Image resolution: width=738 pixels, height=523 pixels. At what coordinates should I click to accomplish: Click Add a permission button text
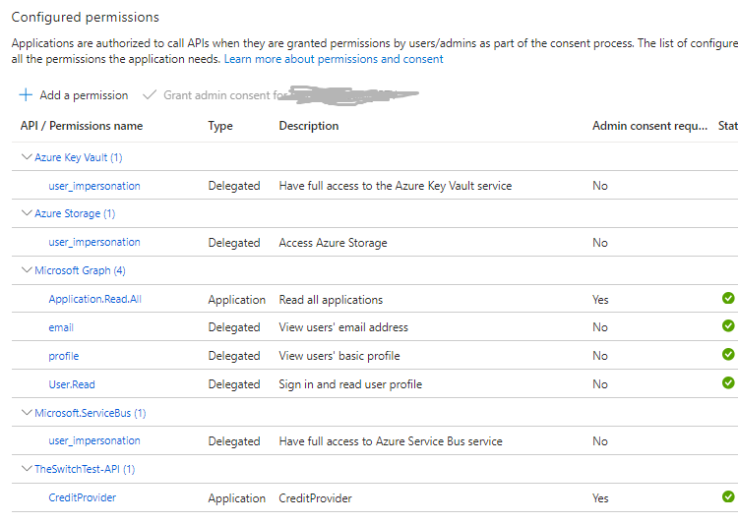tap(84, 95)
